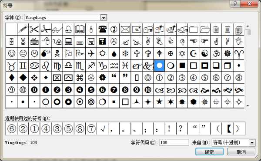Image resolution: width=261 pixels, height=161 pixels.
Task: Open the font dropdown arrow
Action: 104,17
